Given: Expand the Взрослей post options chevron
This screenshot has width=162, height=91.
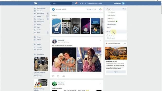Looking at the screenshot, I should pos(100,40).
